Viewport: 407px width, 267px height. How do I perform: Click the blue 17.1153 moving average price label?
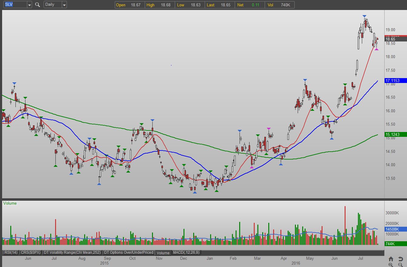pyautogui.click(x=395, y=81)
